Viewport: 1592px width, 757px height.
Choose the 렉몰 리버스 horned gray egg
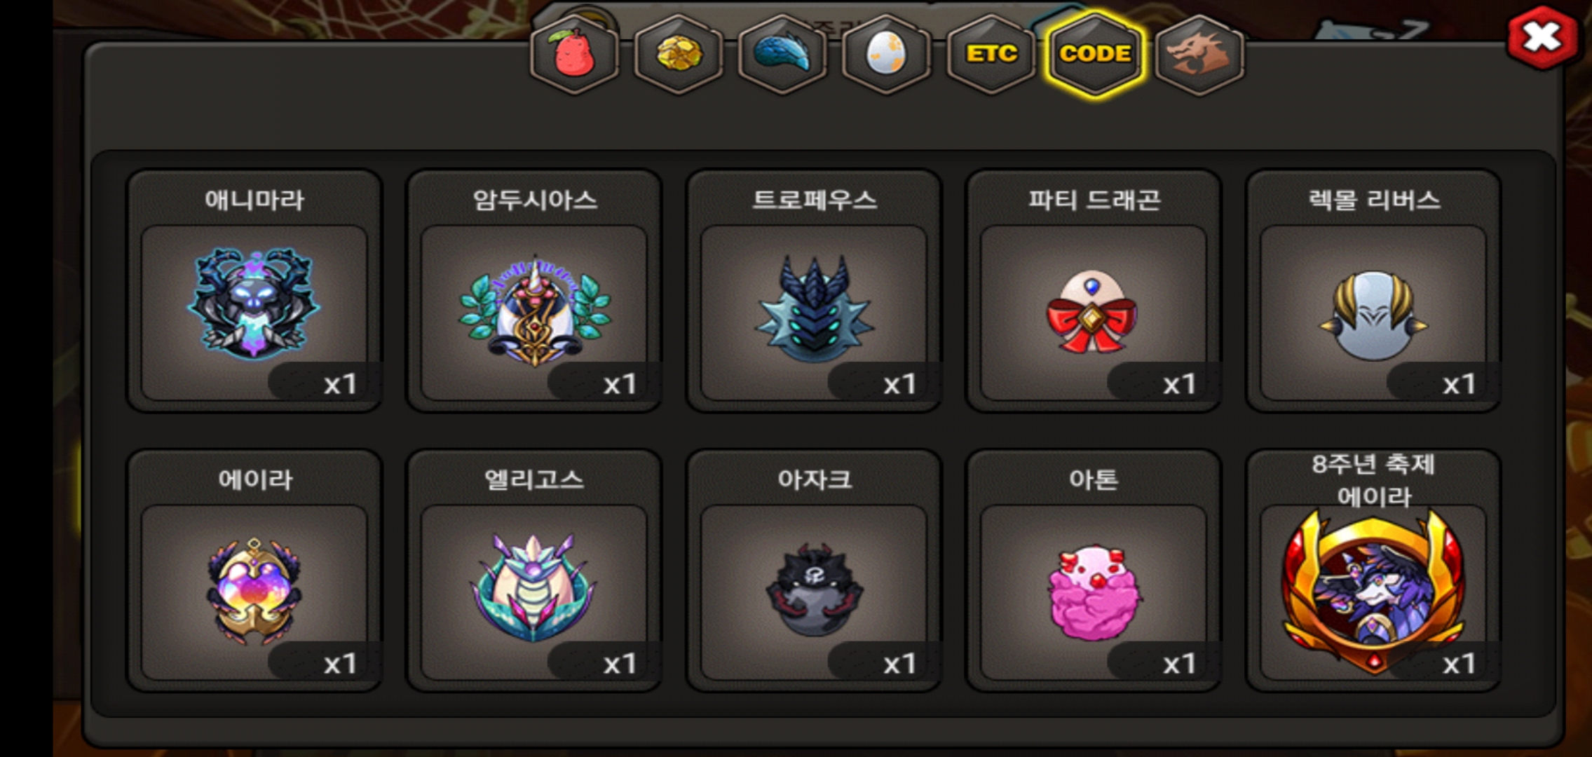click(1373, 312)
